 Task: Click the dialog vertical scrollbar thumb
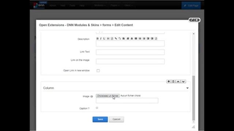[193, 98]
